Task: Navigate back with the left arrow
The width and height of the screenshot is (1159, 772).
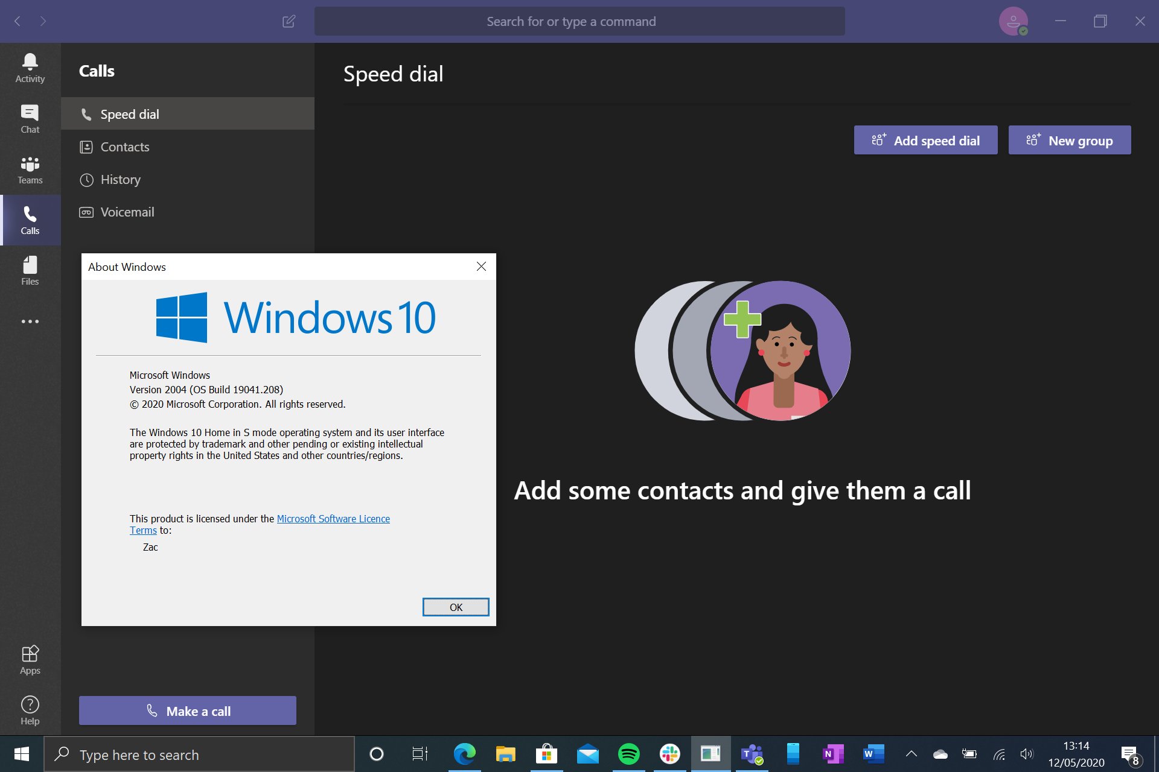Action: [18, 22]
